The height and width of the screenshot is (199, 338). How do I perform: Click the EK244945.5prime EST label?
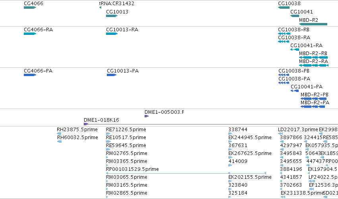250,138
